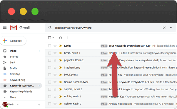177x109 pixels.
Task: Select checkbox for Seema Damkondwar email
Action: click(x=50, y=82)
